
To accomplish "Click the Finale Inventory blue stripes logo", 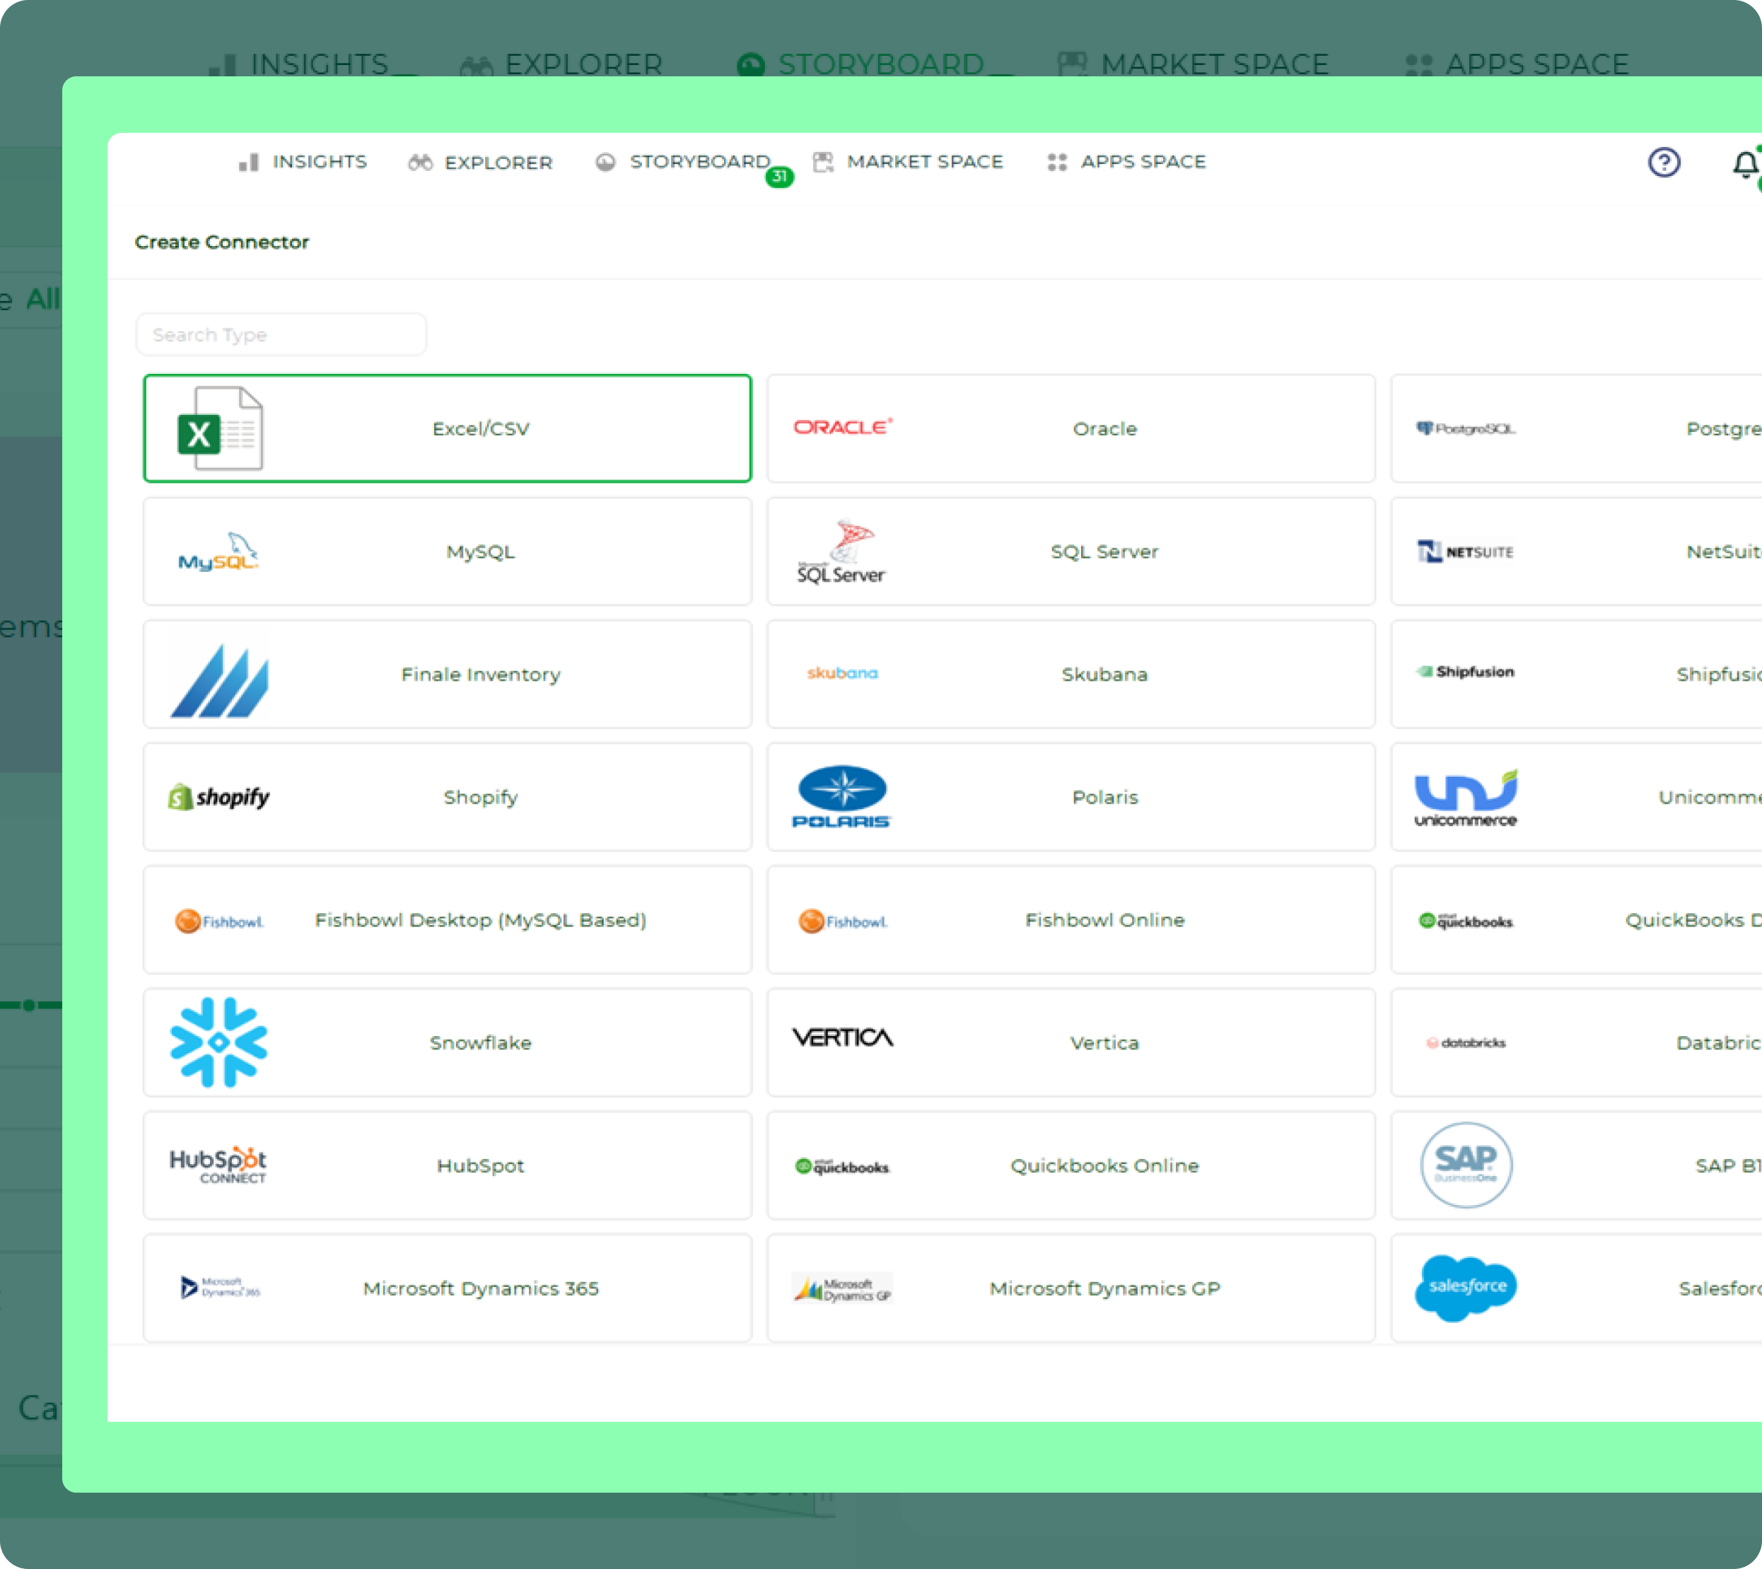I will (219, 679).
